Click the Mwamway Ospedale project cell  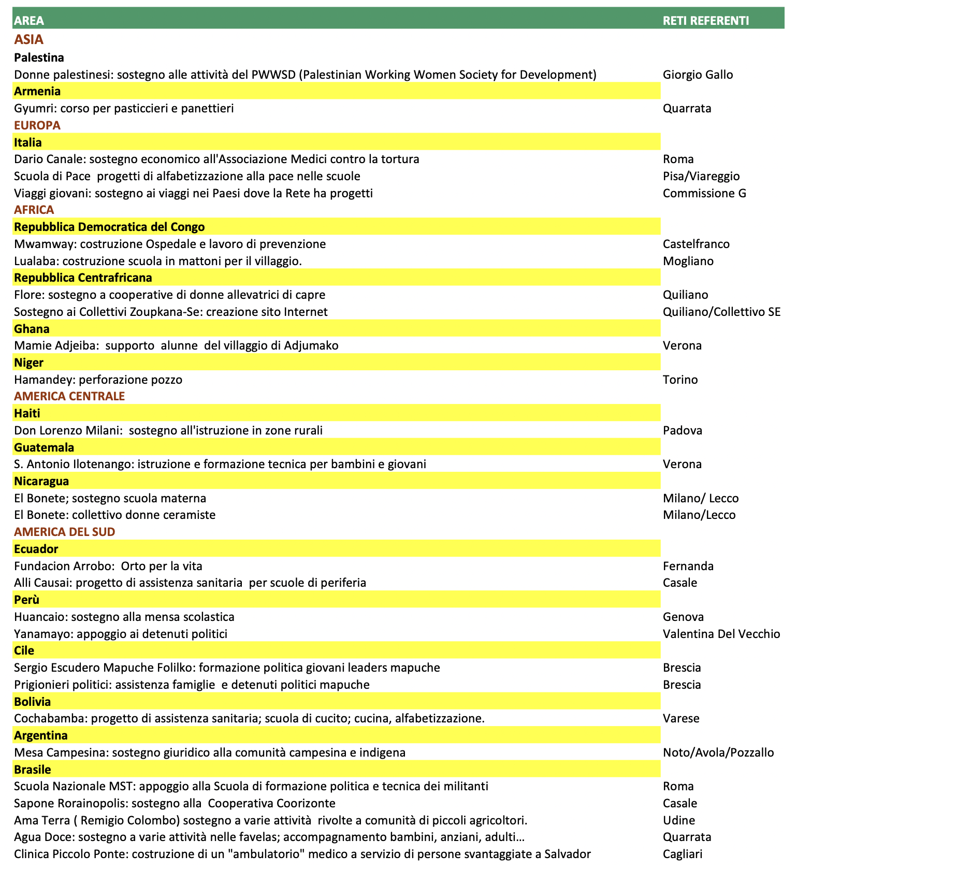(x=170, y=244)
